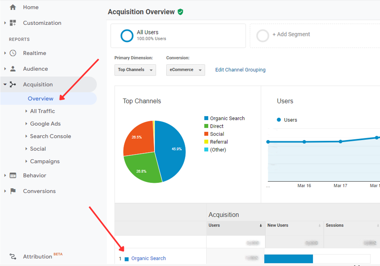380x266 pixels.
Task: Click the Realtime clock icon
Action: coord(13,53)
